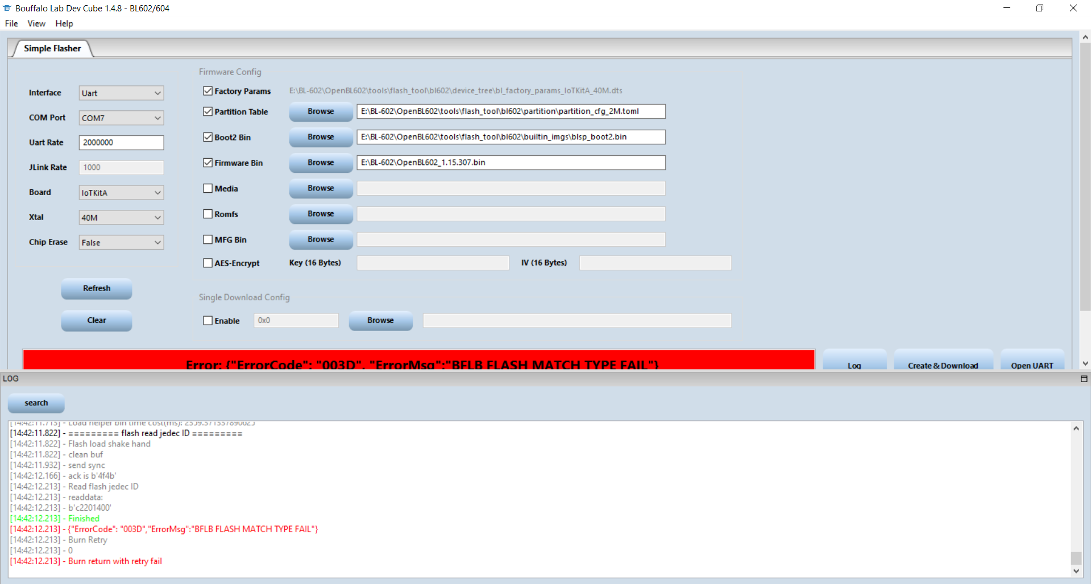This screenshot has height=584, width=1091.
Task: Browse for the Boot2 Bin file
Action: 321,137
